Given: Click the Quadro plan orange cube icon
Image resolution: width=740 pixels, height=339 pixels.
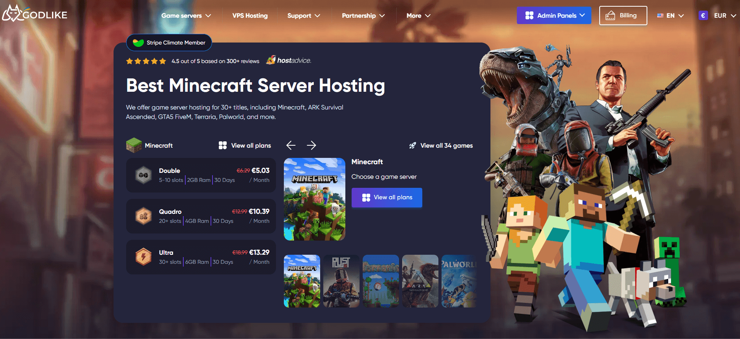Looking at the screenshot, I should coord(144,216).
